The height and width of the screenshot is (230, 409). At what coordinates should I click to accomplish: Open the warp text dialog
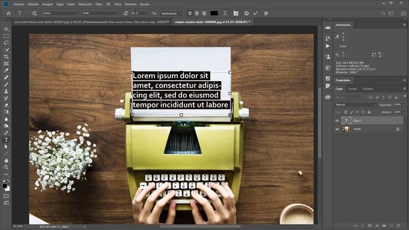(225, 13)
